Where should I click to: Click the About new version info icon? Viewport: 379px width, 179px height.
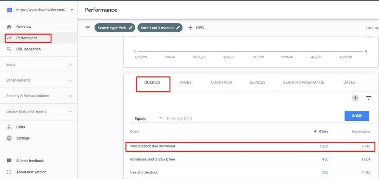[x=9, y=172]
